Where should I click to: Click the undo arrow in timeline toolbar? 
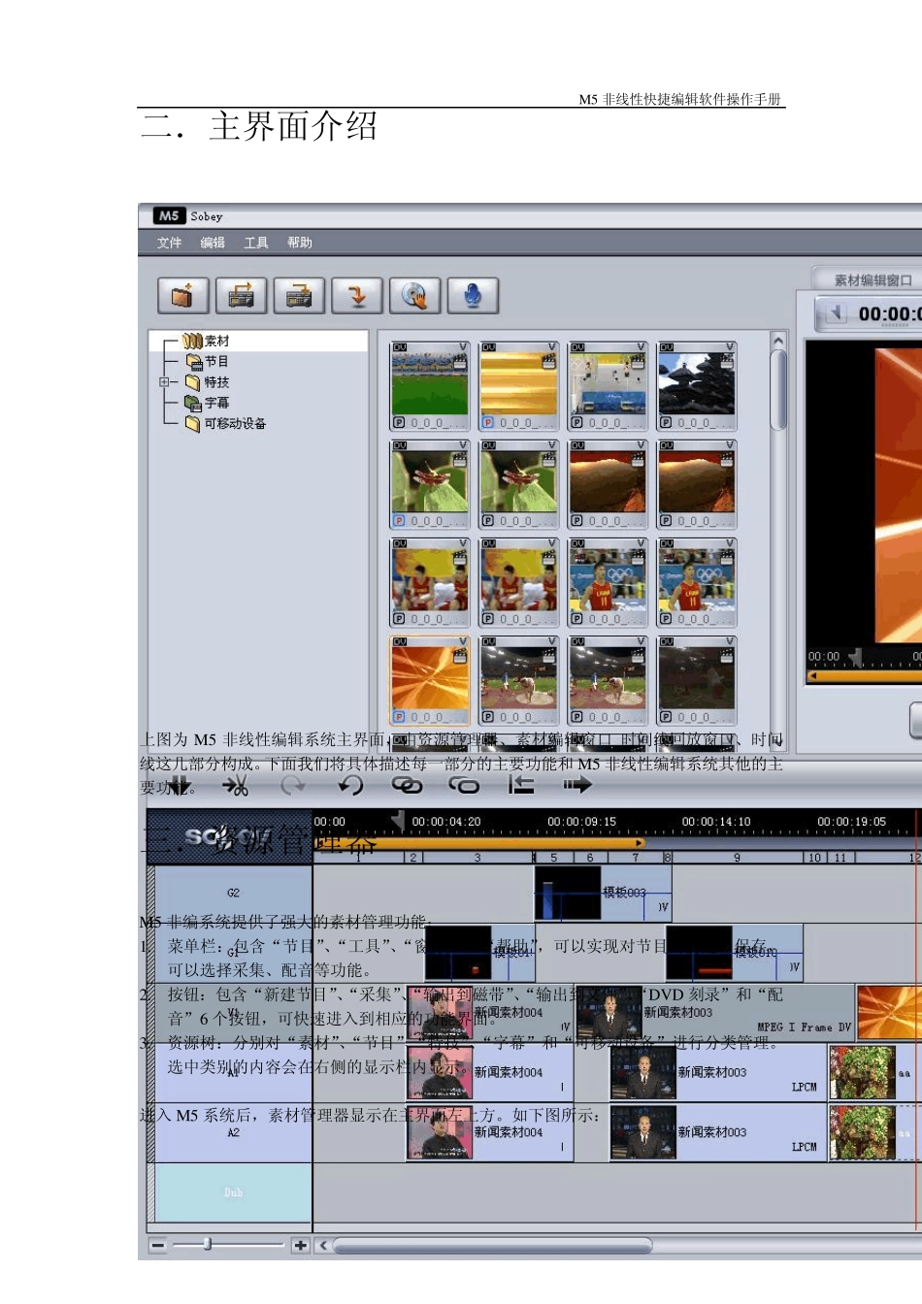point(350,785)
